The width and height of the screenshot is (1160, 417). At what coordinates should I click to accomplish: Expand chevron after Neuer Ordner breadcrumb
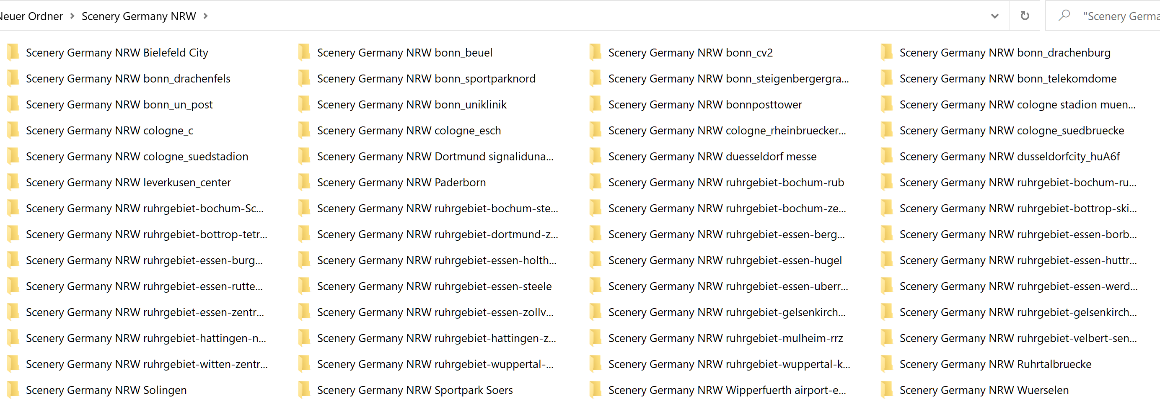point(72,16)
